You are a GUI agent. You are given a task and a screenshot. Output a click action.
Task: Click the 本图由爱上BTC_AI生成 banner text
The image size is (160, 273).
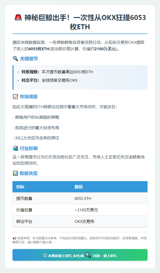(66, 256)
